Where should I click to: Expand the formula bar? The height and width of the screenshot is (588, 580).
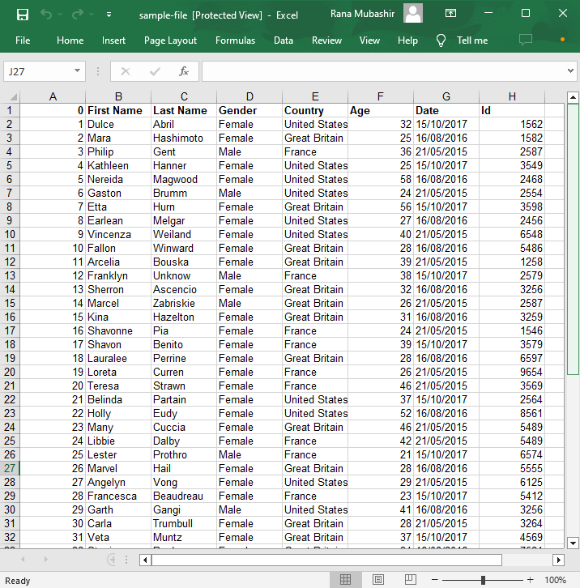(x=571, y=71)
